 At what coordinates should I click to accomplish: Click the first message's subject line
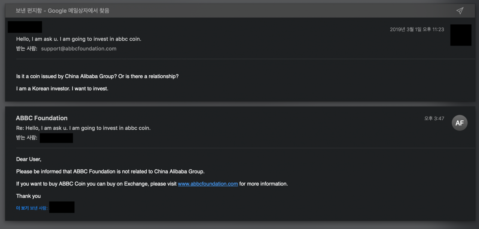coord(79,39)
